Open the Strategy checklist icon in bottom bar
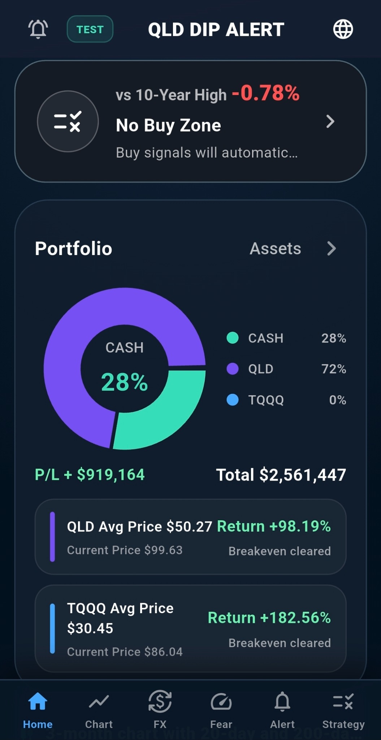The image size is (381, 740). click(343, 702)
